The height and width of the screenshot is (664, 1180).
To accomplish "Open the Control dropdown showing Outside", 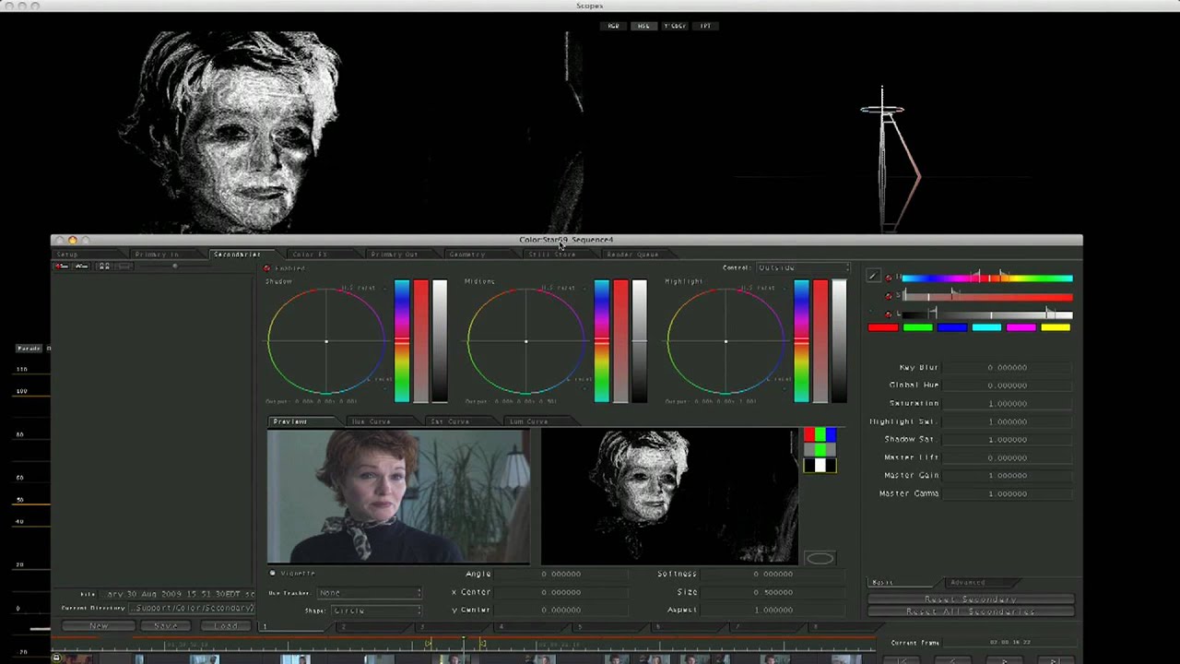I will [803, 268].
